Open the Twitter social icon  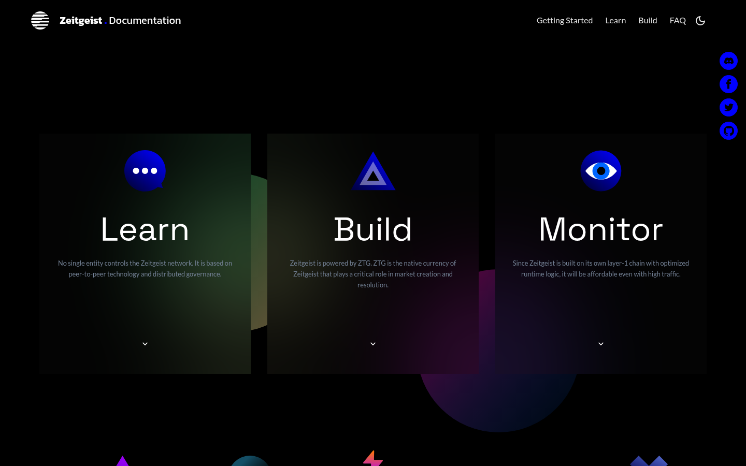(728, 108)
